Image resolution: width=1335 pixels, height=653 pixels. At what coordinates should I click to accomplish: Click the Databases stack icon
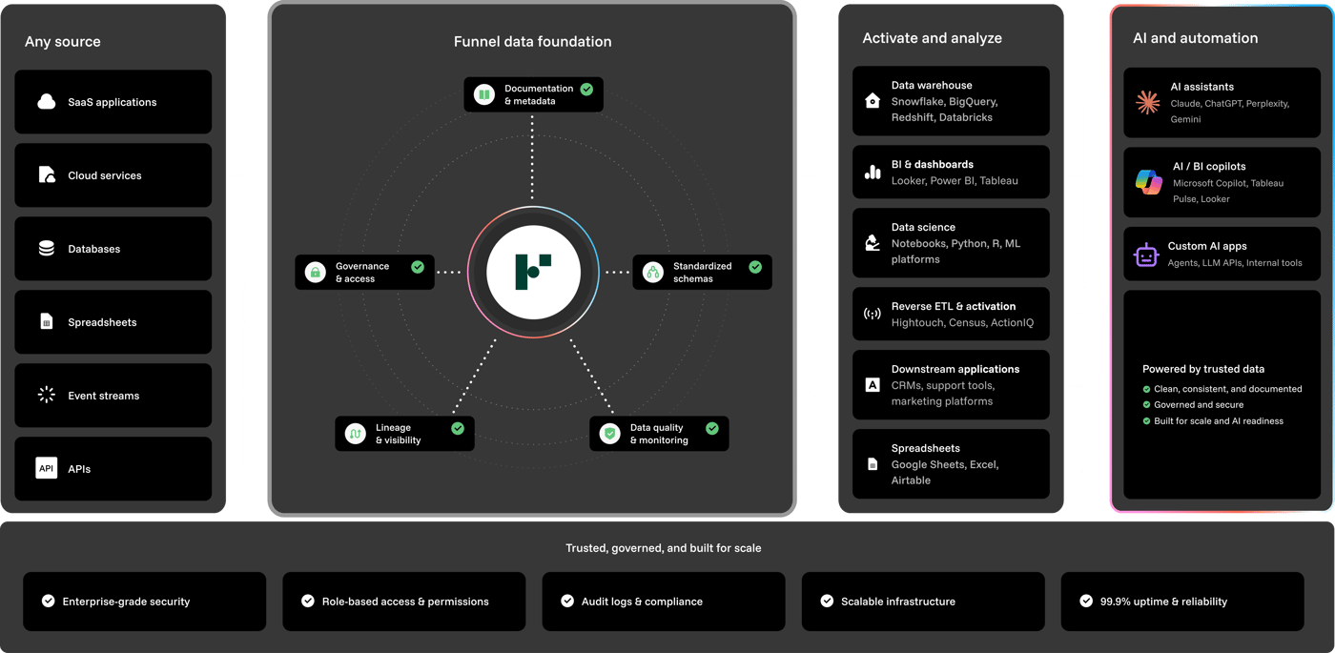[x=46, y=249]
